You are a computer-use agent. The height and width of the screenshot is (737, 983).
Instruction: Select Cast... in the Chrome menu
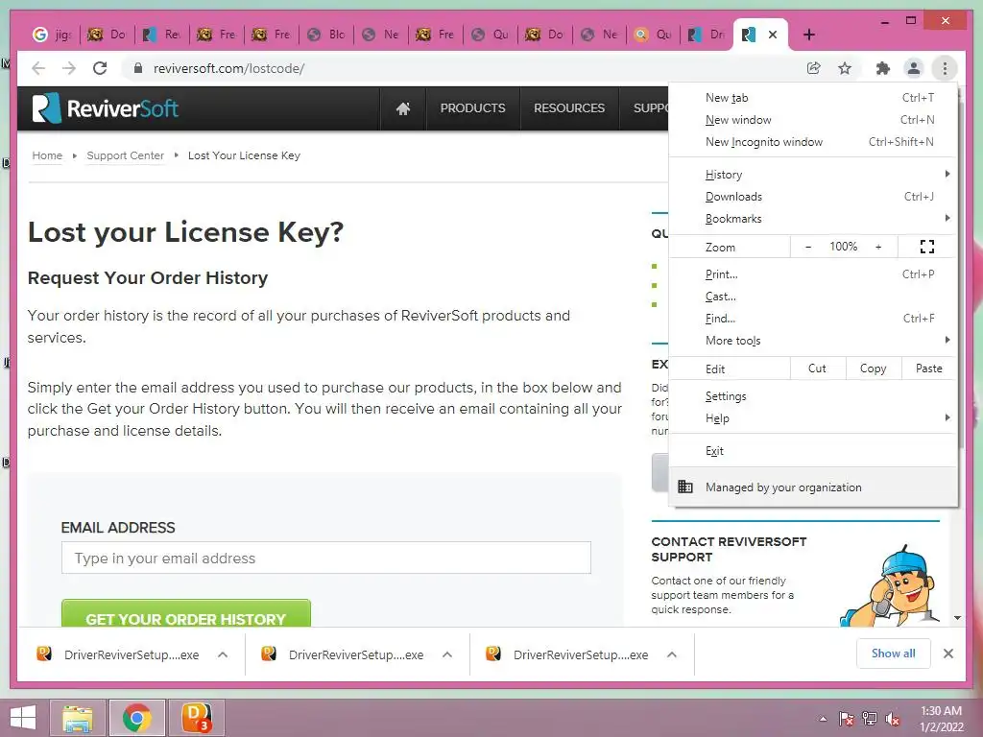813,297
